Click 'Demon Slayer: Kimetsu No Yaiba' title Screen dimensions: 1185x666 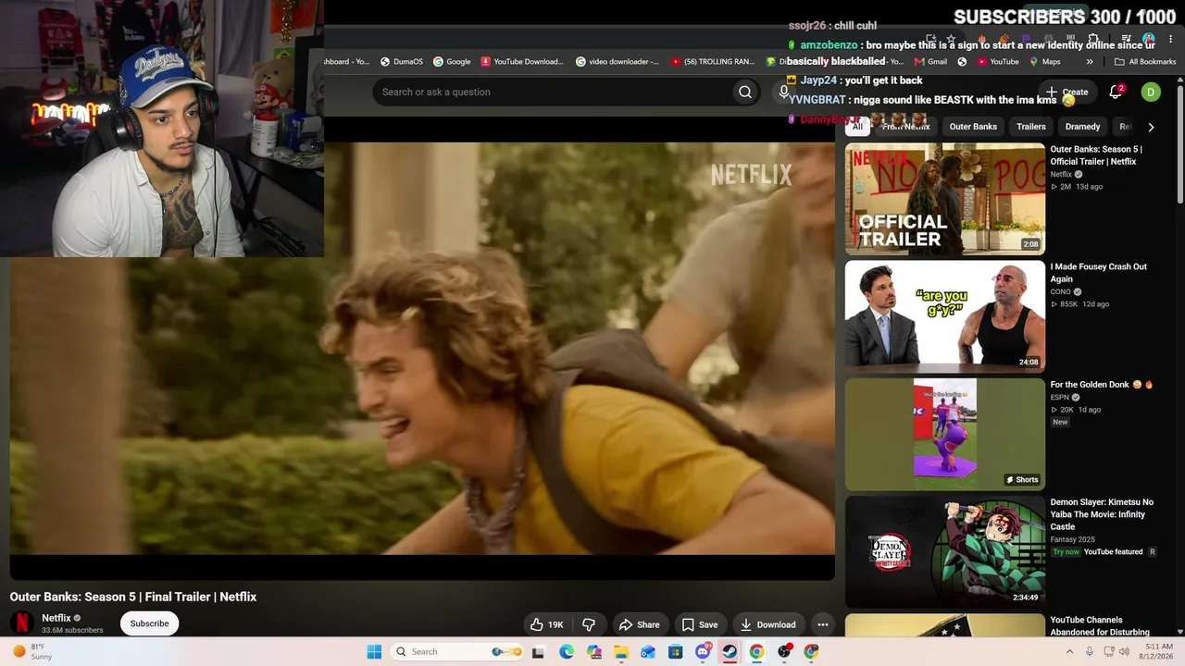1102,514
